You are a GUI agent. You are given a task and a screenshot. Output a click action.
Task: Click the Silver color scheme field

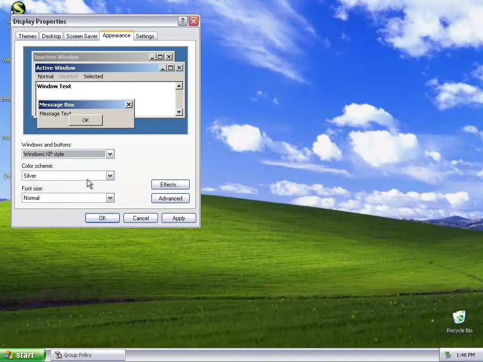pyautogui.click(x=68, y=176)
